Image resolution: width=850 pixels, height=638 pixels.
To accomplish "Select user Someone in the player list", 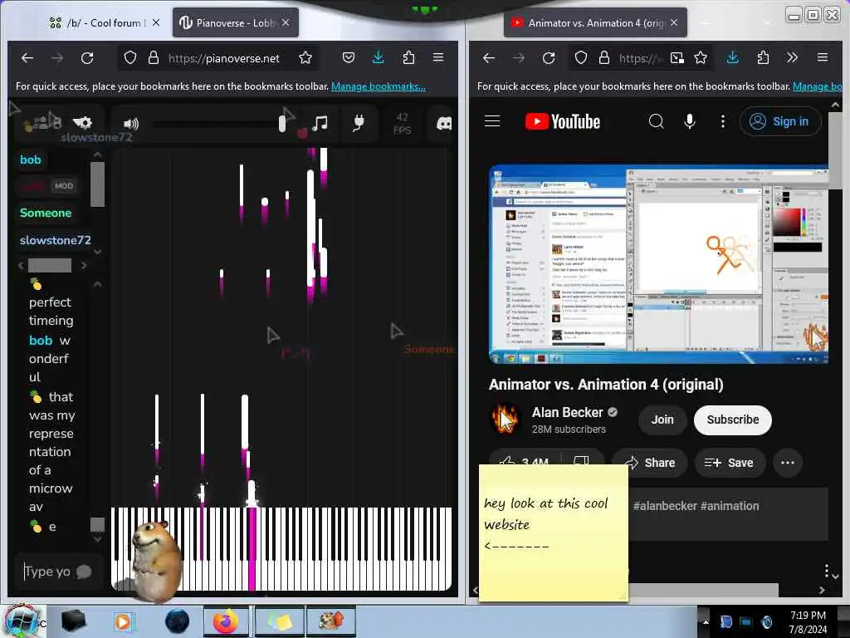I will pos(46,213).
